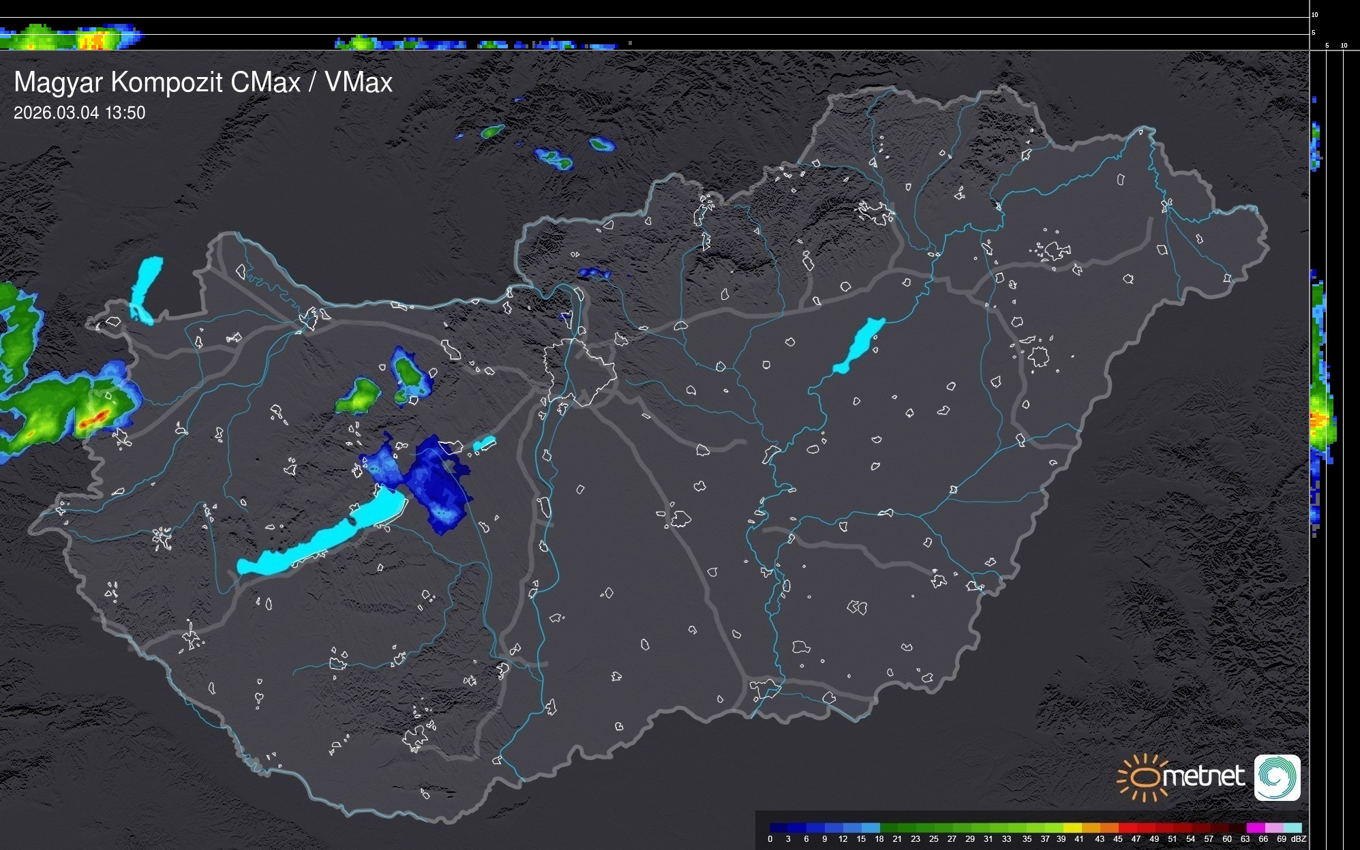Click the Magyar Kompozit CMax / VMax title
Image resolution: width=1360 pixels, height=850 pixels.
203,82
